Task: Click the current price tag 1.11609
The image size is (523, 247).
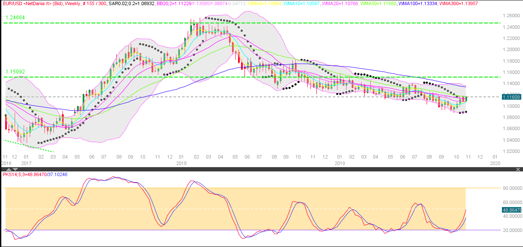Action: pos(512,97)
